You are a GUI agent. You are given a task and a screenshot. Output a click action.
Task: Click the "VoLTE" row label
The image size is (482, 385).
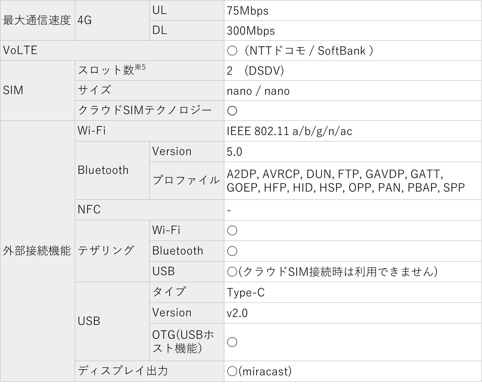(20, 51)
